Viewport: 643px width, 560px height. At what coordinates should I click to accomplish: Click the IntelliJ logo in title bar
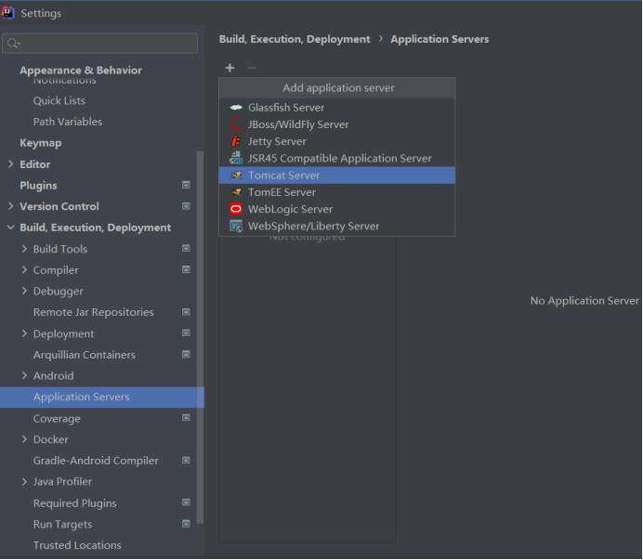[x=7, y=13]
